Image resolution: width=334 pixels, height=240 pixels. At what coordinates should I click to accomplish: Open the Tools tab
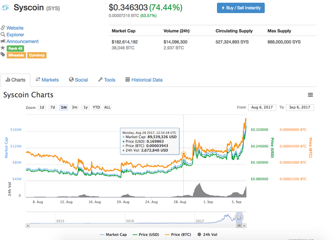107,80
